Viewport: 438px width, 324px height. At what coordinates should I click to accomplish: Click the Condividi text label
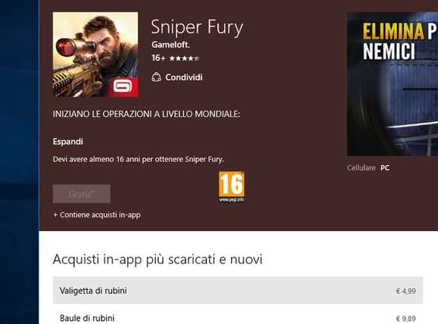[x=184, y=77]
